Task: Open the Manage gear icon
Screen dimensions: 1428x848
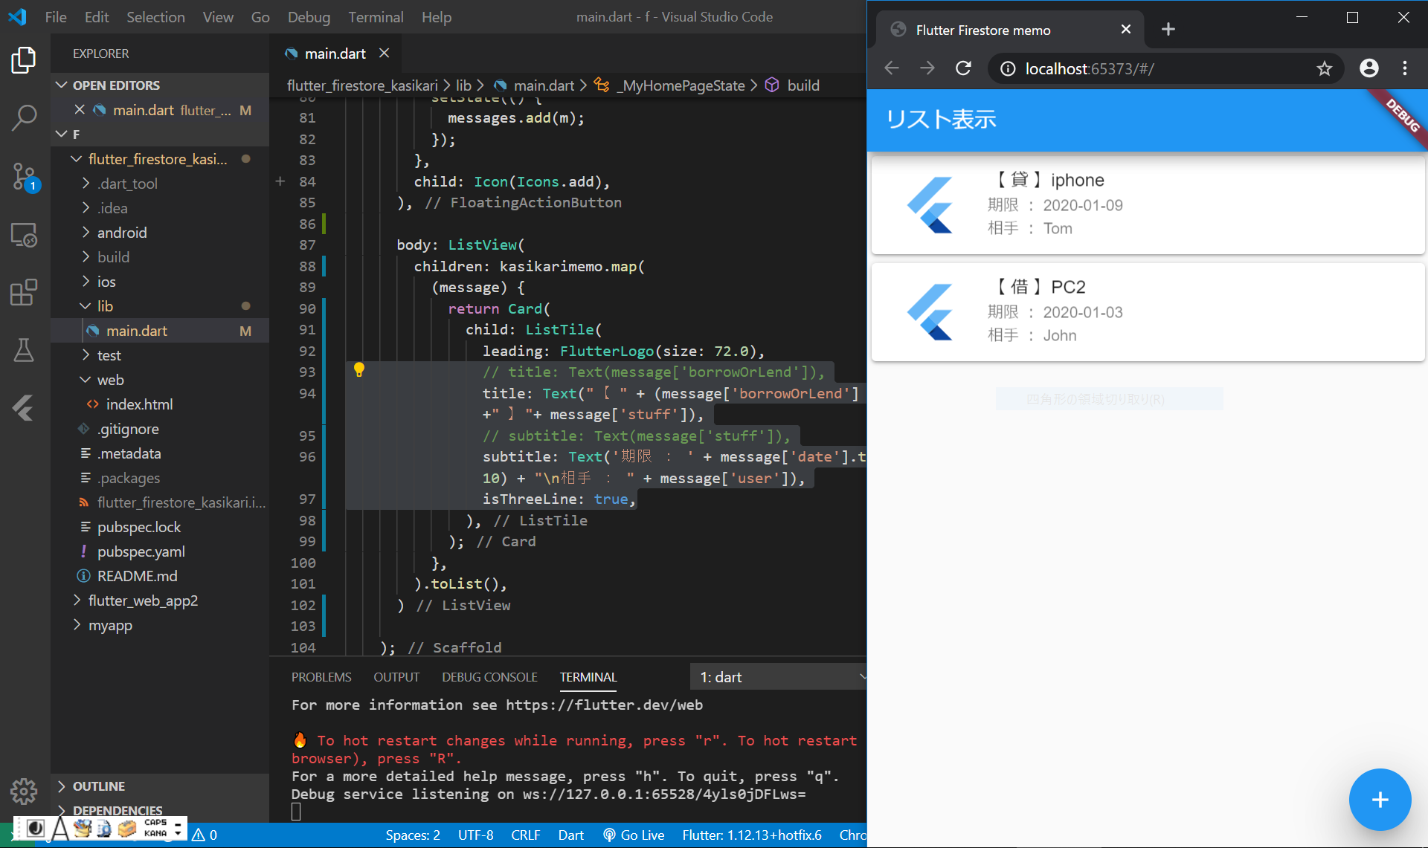Action: [x=24, y=791]
